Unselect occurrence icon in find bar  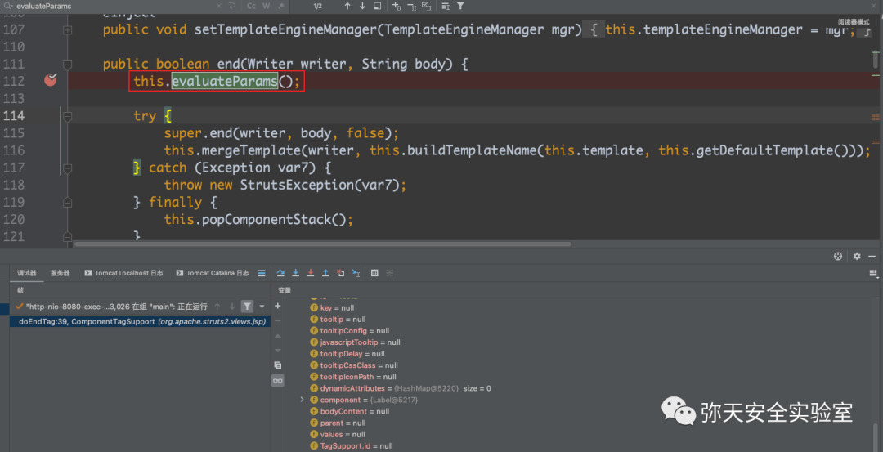(x=411, y=6)
